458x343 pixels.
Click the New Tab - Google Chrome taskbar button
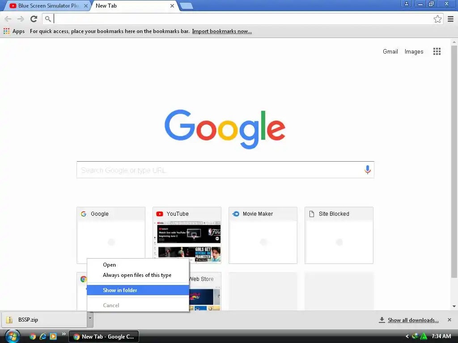104,337
